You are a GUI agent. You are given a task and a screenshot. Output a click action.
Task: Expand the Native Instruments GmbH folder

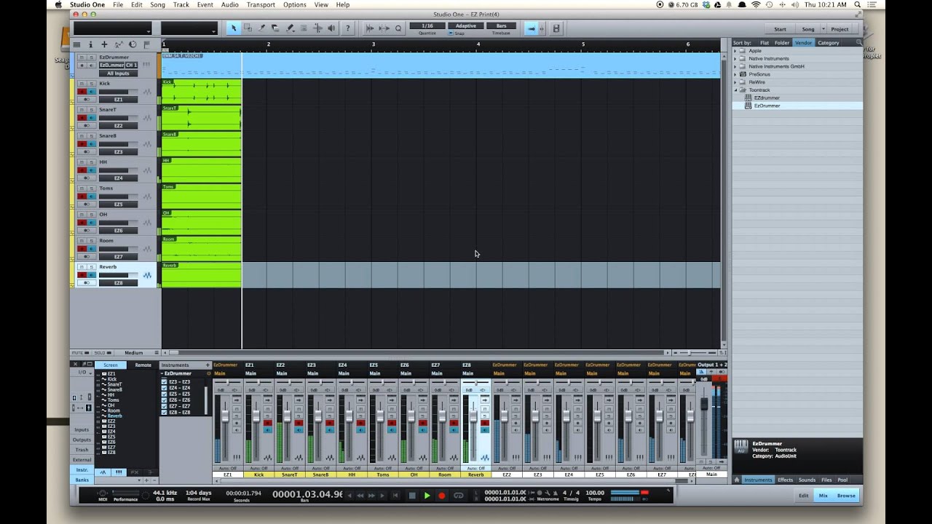click(x=735, y=66)
